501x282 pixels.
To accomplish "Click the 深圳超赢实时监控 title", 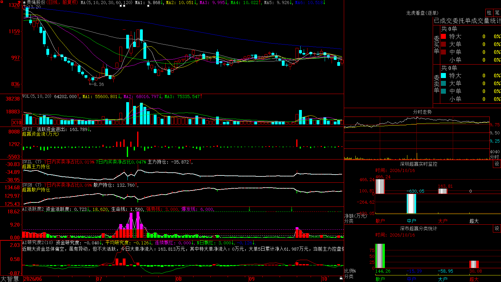I will tap(418, 164).
